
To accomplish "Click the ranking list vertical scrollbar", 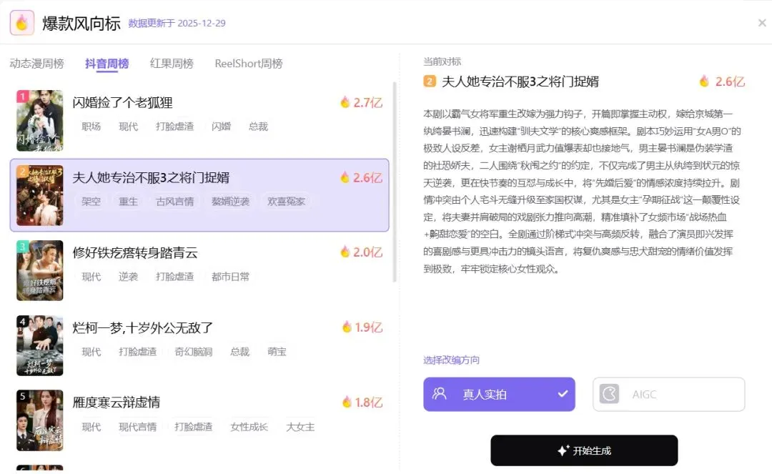I will (x=395, y=182).
